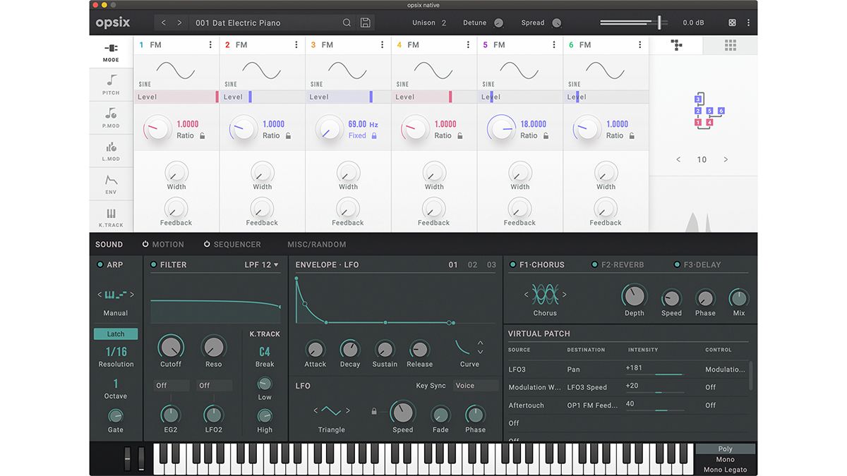Toggle F2 REVERB effect on/off
The image size is (847, 476).
(594, 264)
